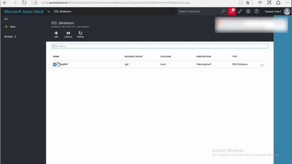Open the Tenant User1 account menu
The height and width of the screenshot is (164, 292).
point(273,11)
